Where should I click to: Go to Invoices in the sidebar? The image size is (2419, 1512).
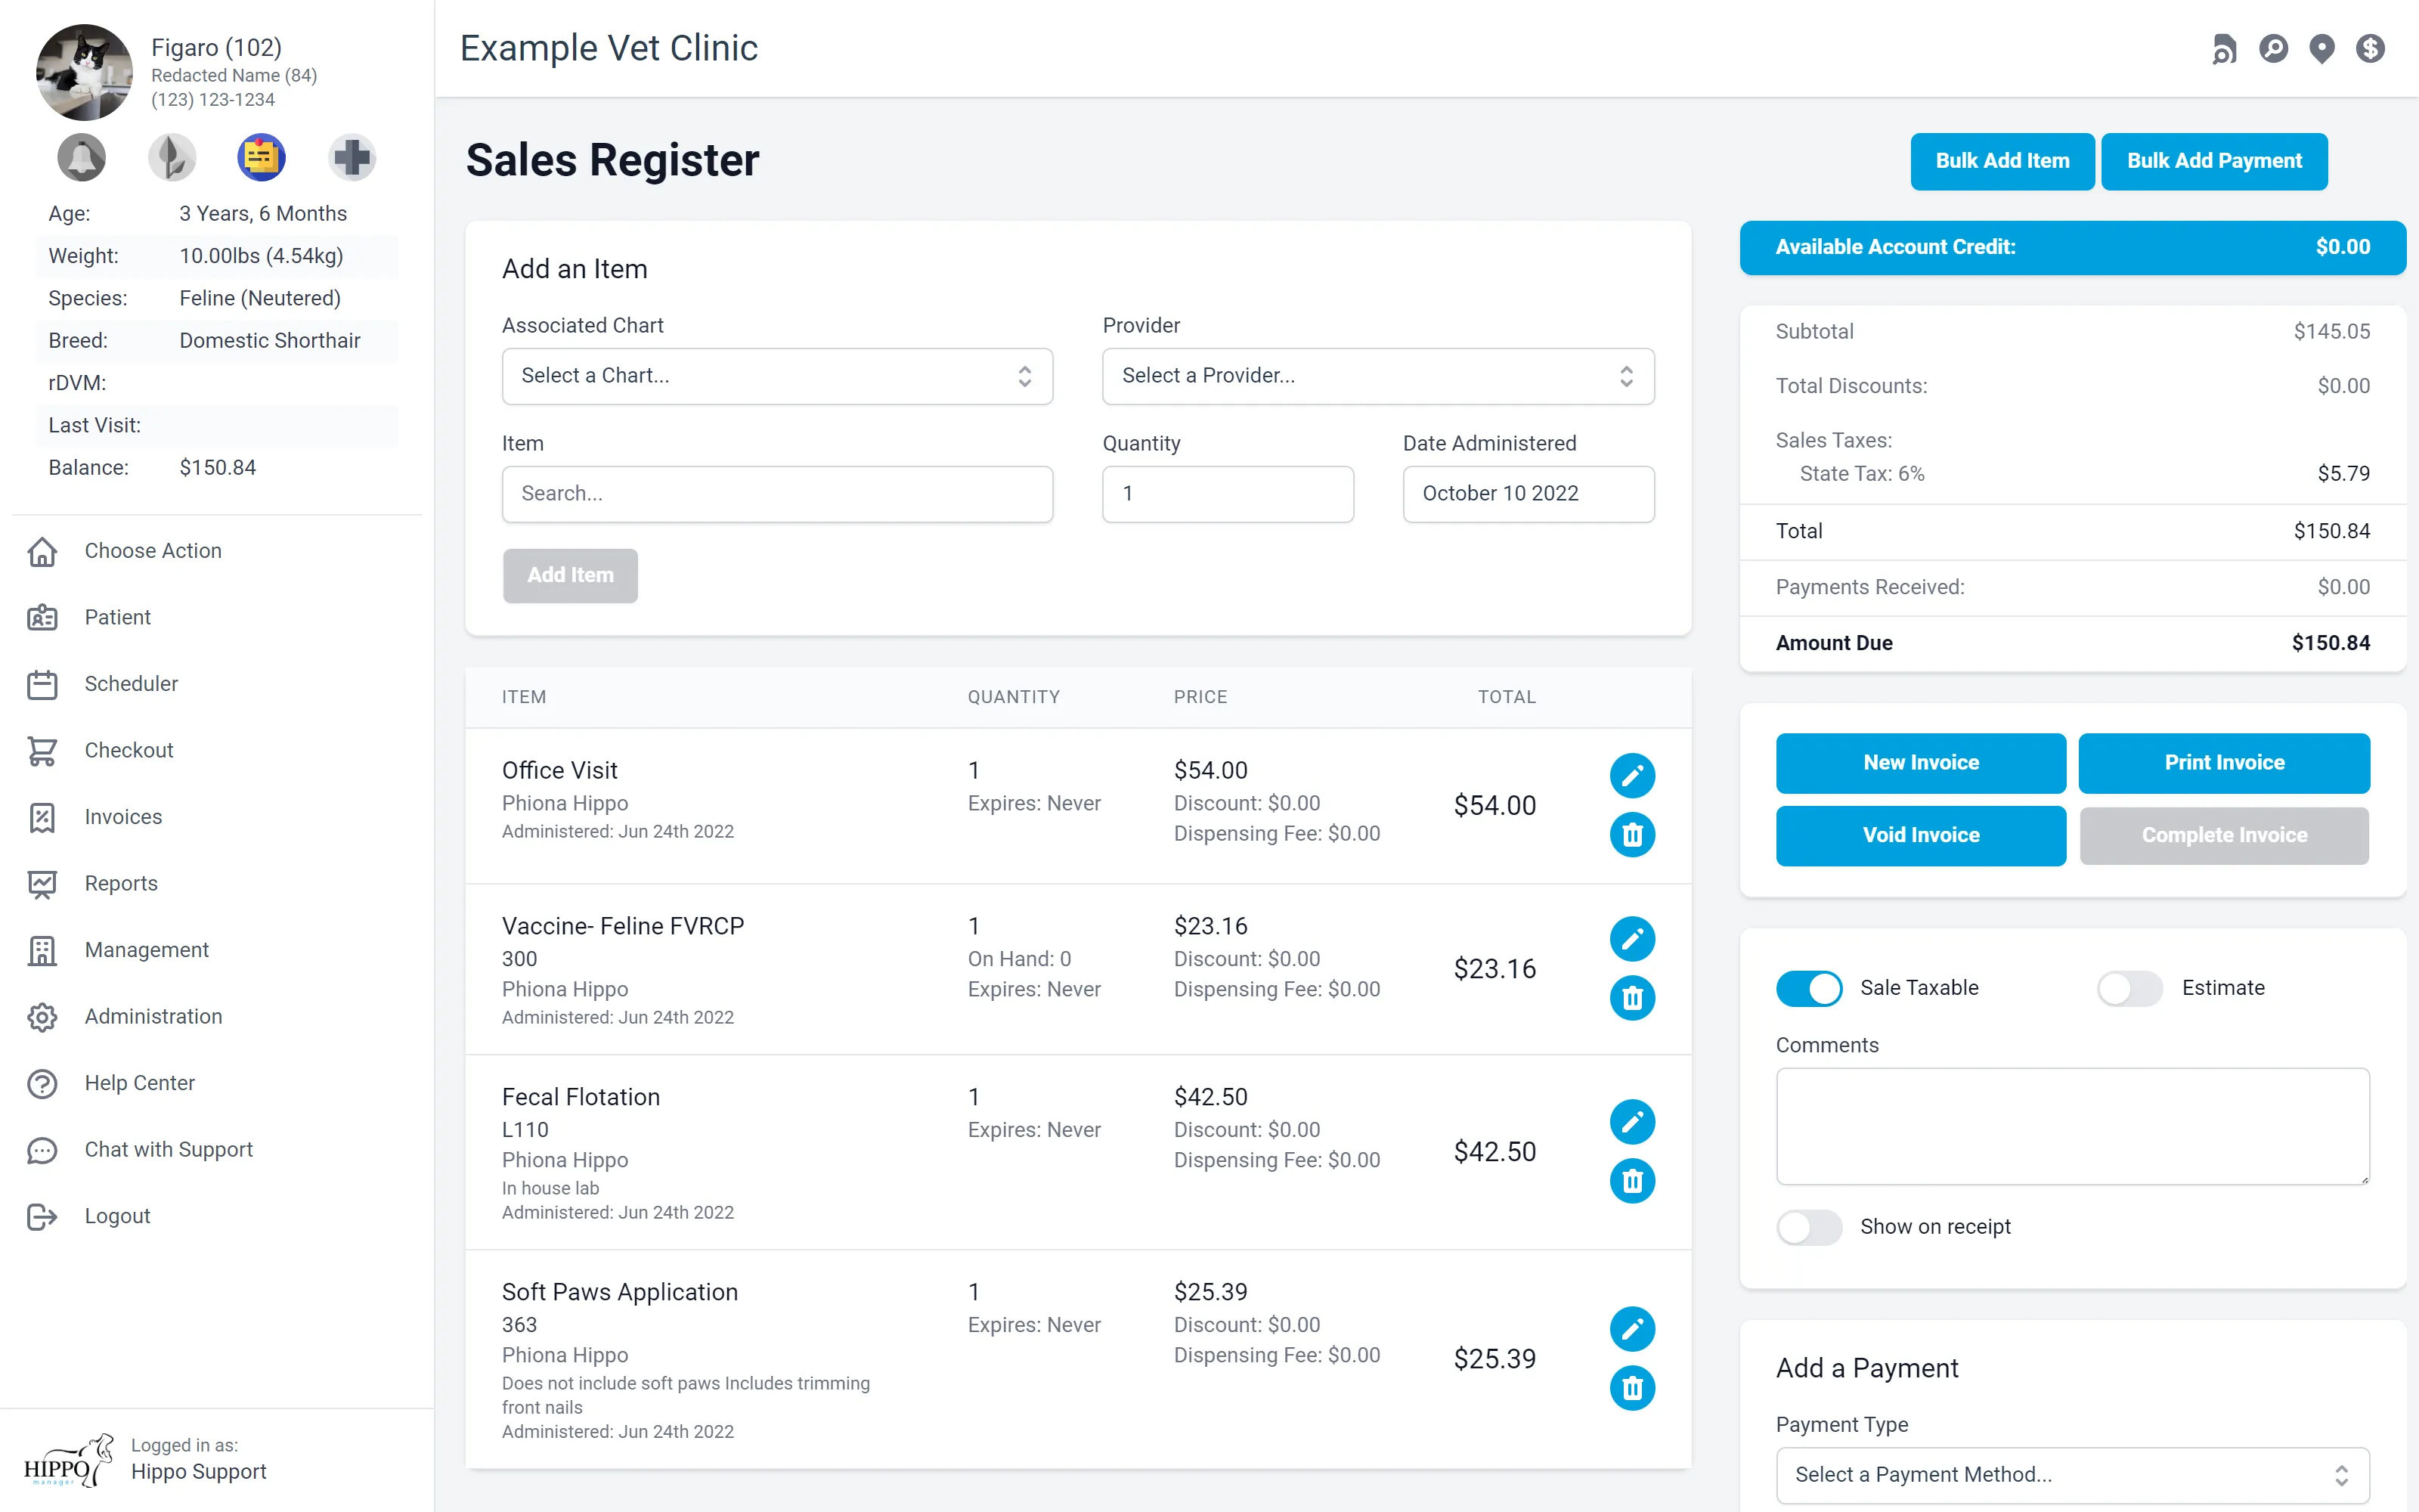coord(122,817)
